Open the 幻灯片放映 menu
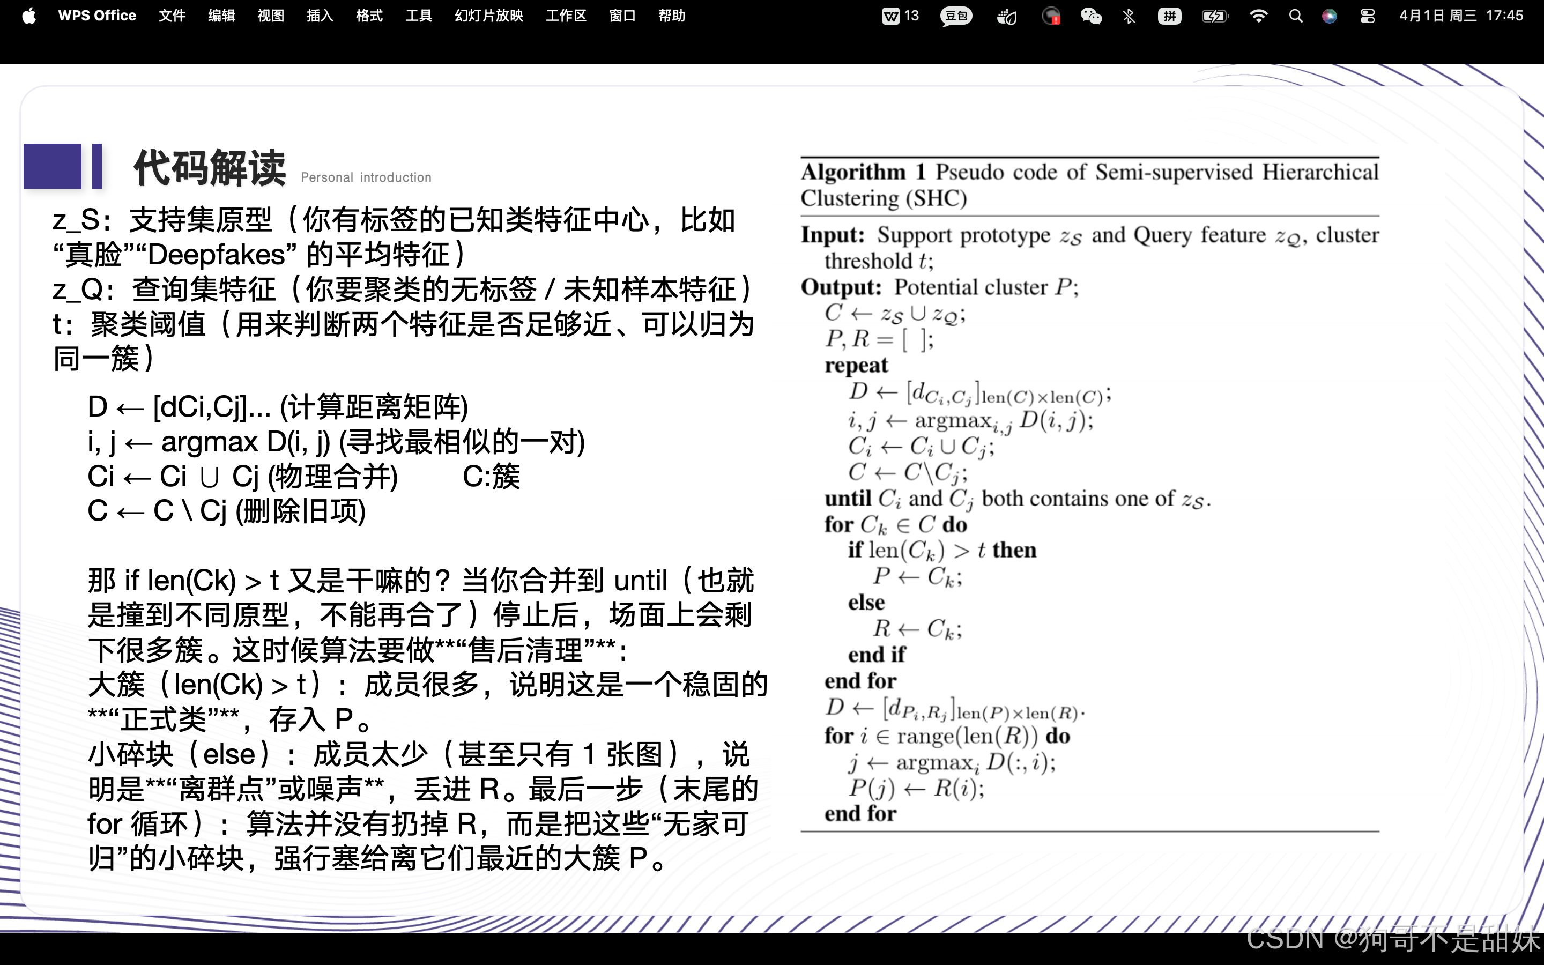The width and height of the screenshot is (1544, 965). 489,16
